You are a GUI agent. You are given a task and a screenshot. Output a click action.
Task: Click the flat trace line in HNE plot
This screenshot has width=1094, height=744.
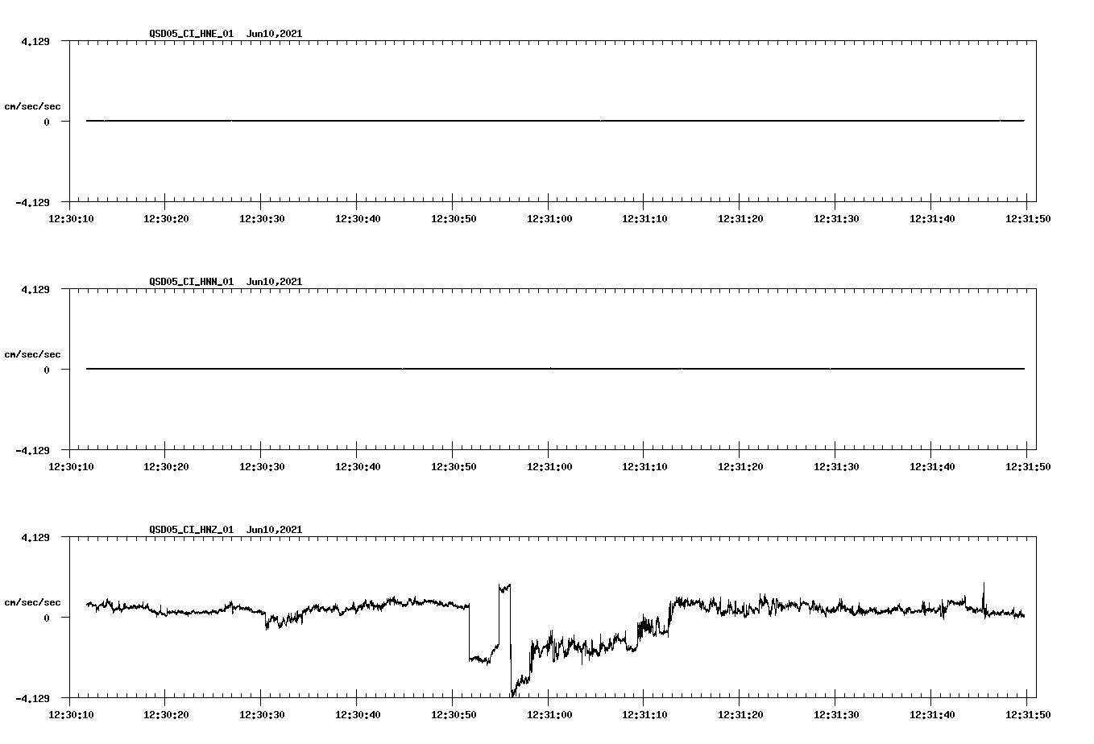[x=555, y=121]
